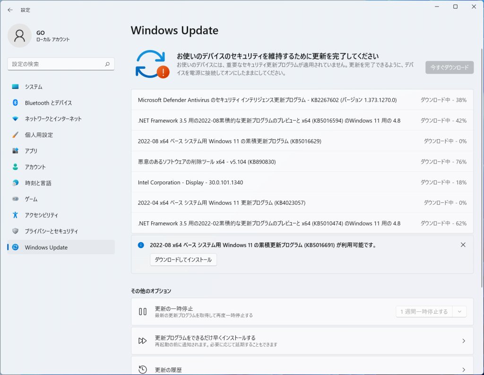Select Windows Update in sidebar

tap(61, 247)
